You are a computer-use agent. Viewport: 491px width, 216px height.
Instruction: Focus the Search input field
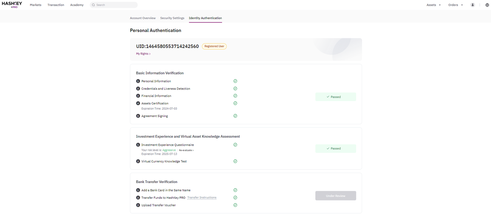[114, 5]
